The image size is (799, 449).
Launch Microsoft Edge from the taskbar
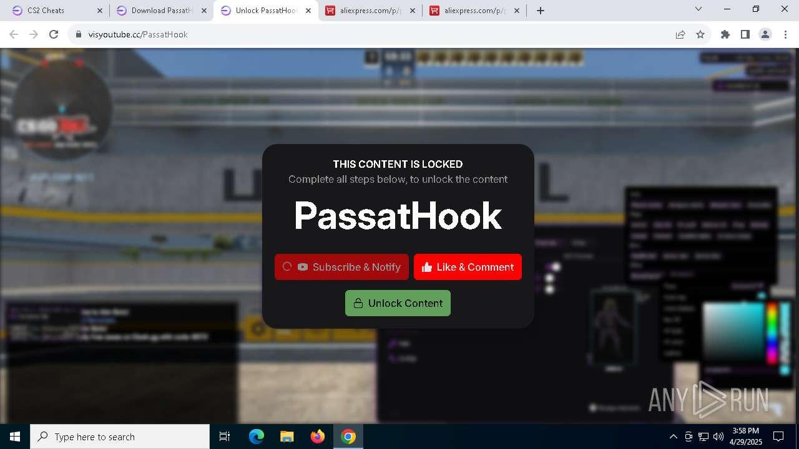(257, 437)
